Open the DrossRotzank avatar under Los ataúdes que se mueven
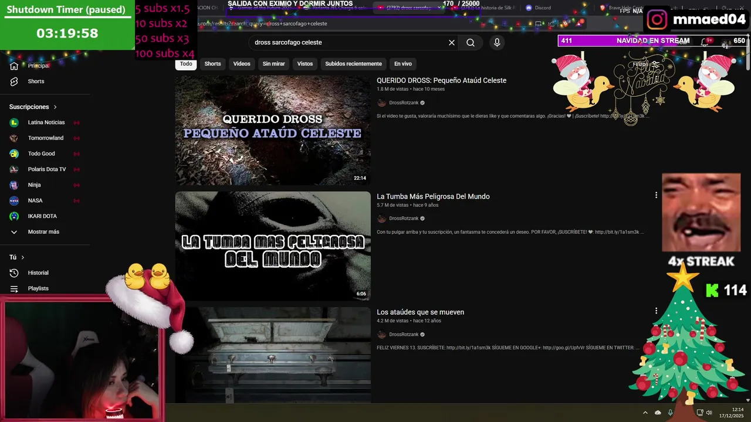Screen dimensions: 751x422 click(382, 335)
